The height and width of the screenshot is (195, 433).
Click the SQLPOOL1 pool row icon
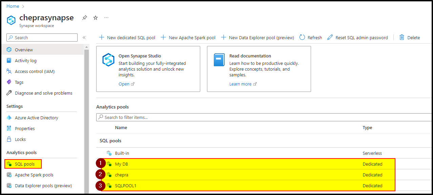pyautogui.click(x=109, y=186)
